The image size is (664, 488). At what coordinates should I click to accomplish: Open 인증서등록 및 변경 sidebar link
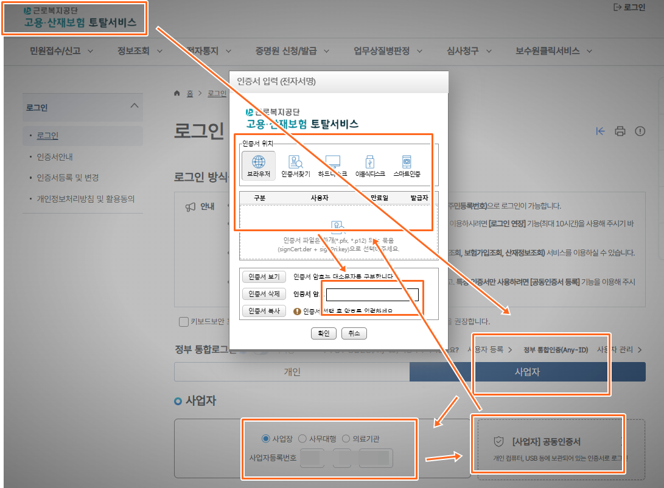tap(68, 177)
